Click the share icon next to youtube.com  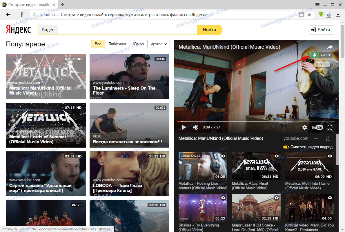tap(328, 138)
